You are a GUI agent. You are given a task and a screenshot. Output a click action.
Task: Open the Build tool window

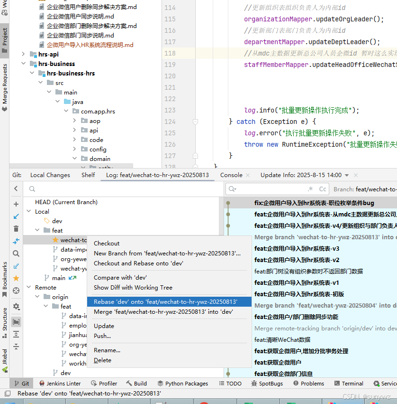136,384
